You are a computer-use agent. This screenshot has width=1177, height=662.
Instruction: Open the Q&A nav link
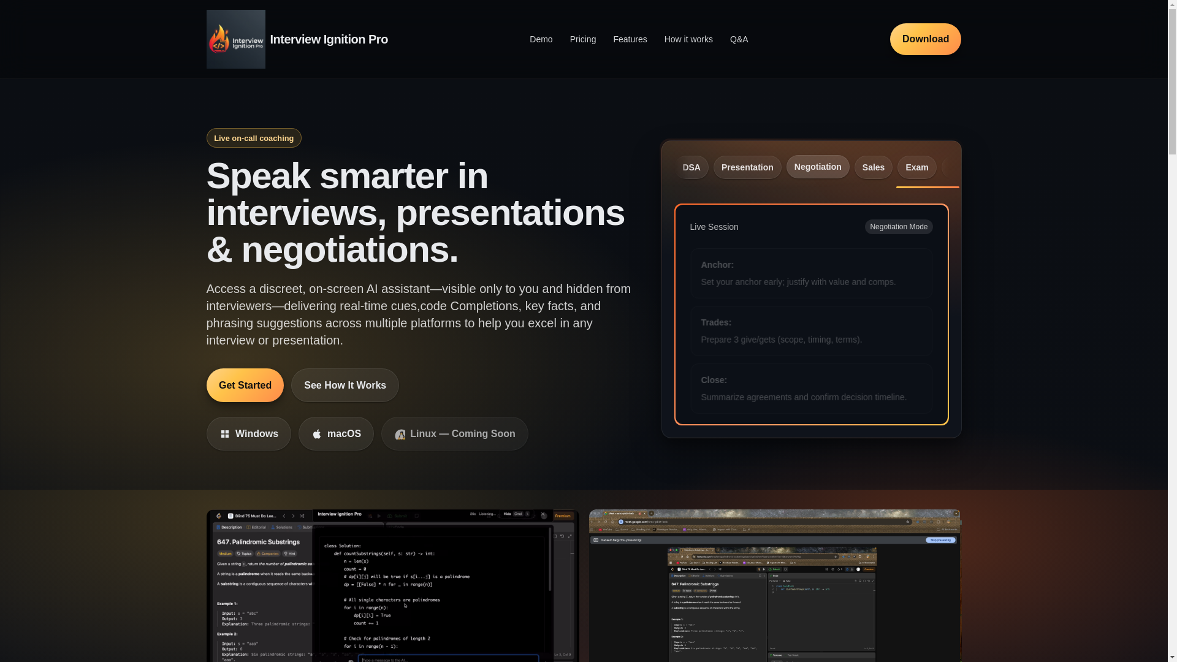(739, 39)
